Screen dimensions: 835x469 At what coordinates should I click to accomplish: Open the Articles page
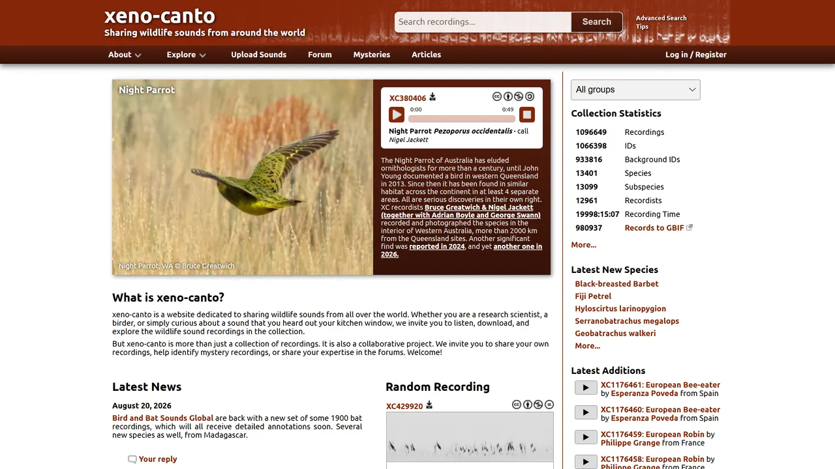point(426,55)
